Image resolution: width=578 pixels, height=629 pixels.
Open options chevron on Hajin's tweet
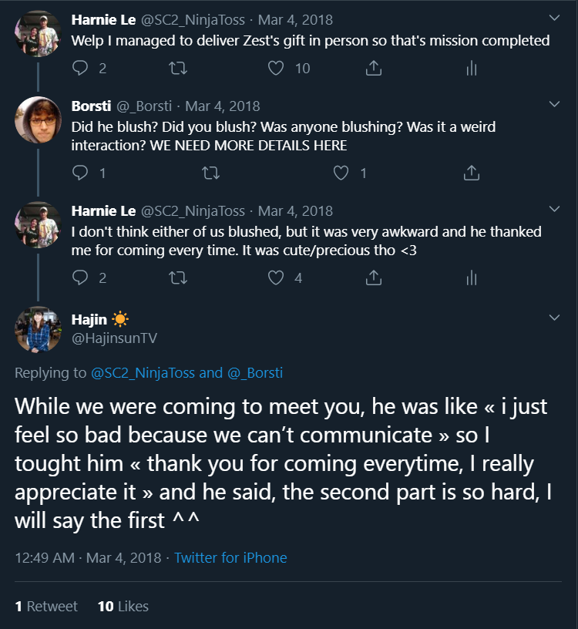554,318
